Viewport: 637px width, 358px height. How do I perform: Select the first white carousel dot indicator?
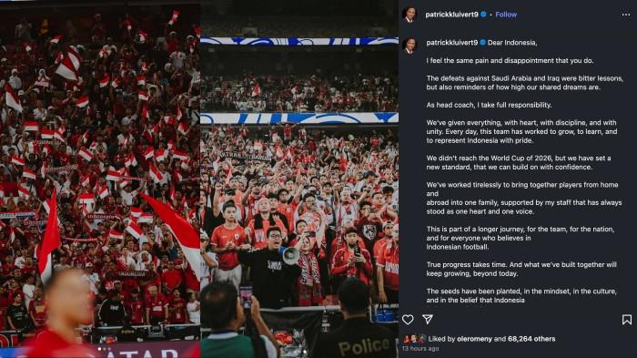99,349
